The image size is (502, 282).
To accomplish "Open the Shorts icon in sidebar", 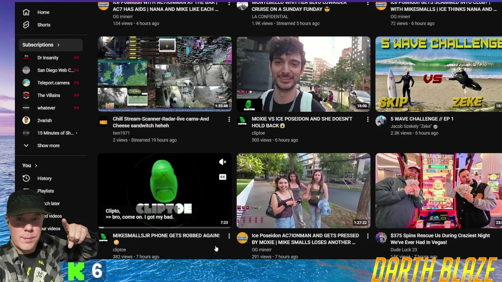I will [26, 25].
